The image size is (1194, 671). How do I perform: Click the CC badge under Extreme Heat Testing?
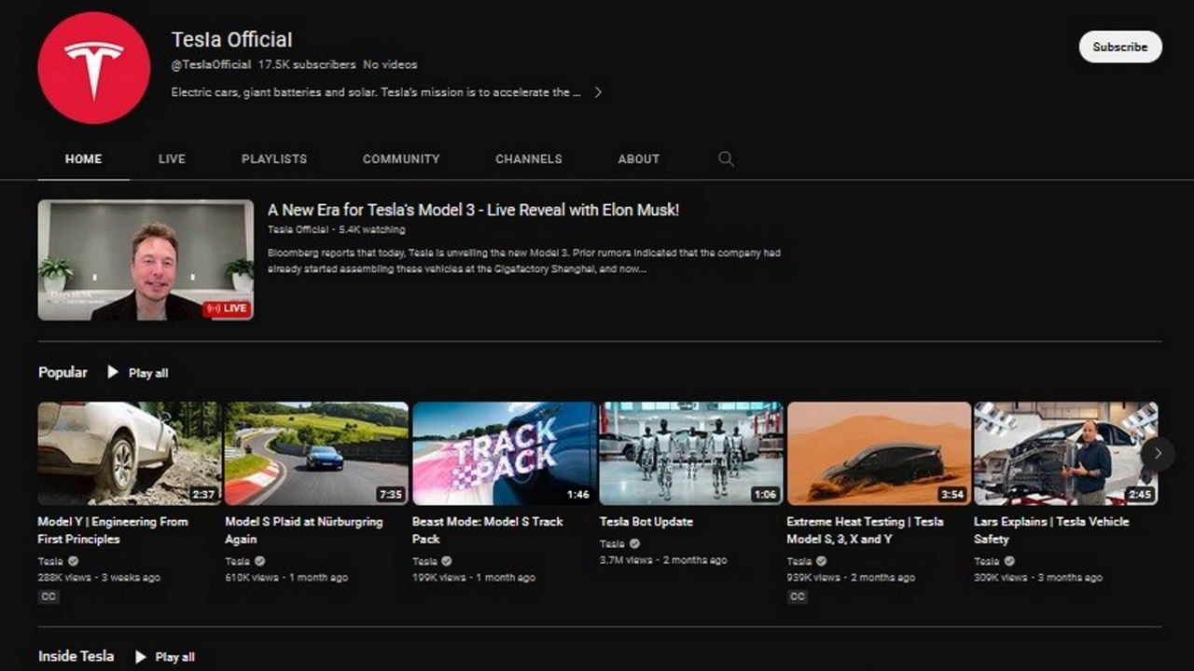tap(797, 596)
